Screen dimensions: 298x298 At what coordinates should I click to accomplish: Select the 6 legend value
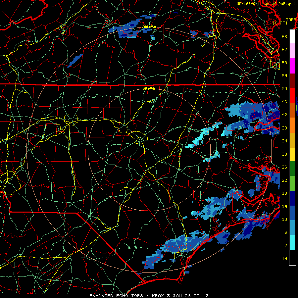click(286, 232)
